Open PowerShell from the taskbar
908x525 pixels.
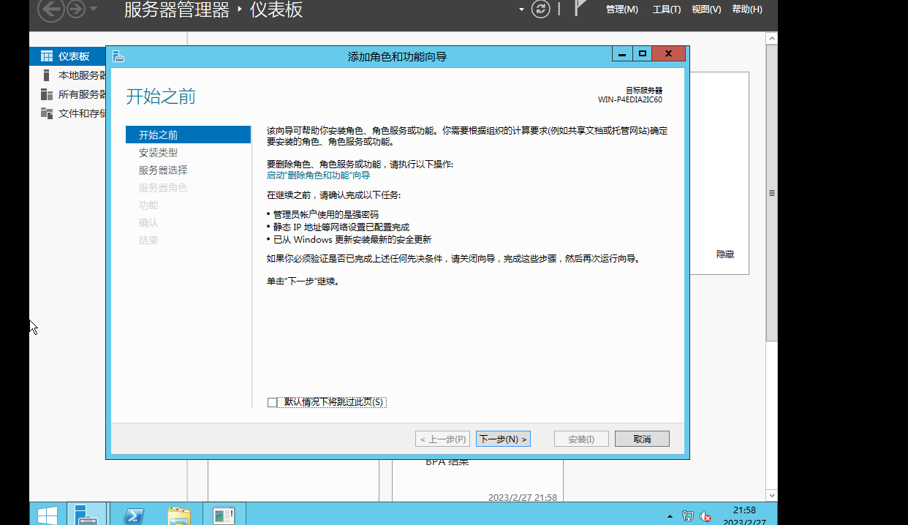tap(134, 515)
